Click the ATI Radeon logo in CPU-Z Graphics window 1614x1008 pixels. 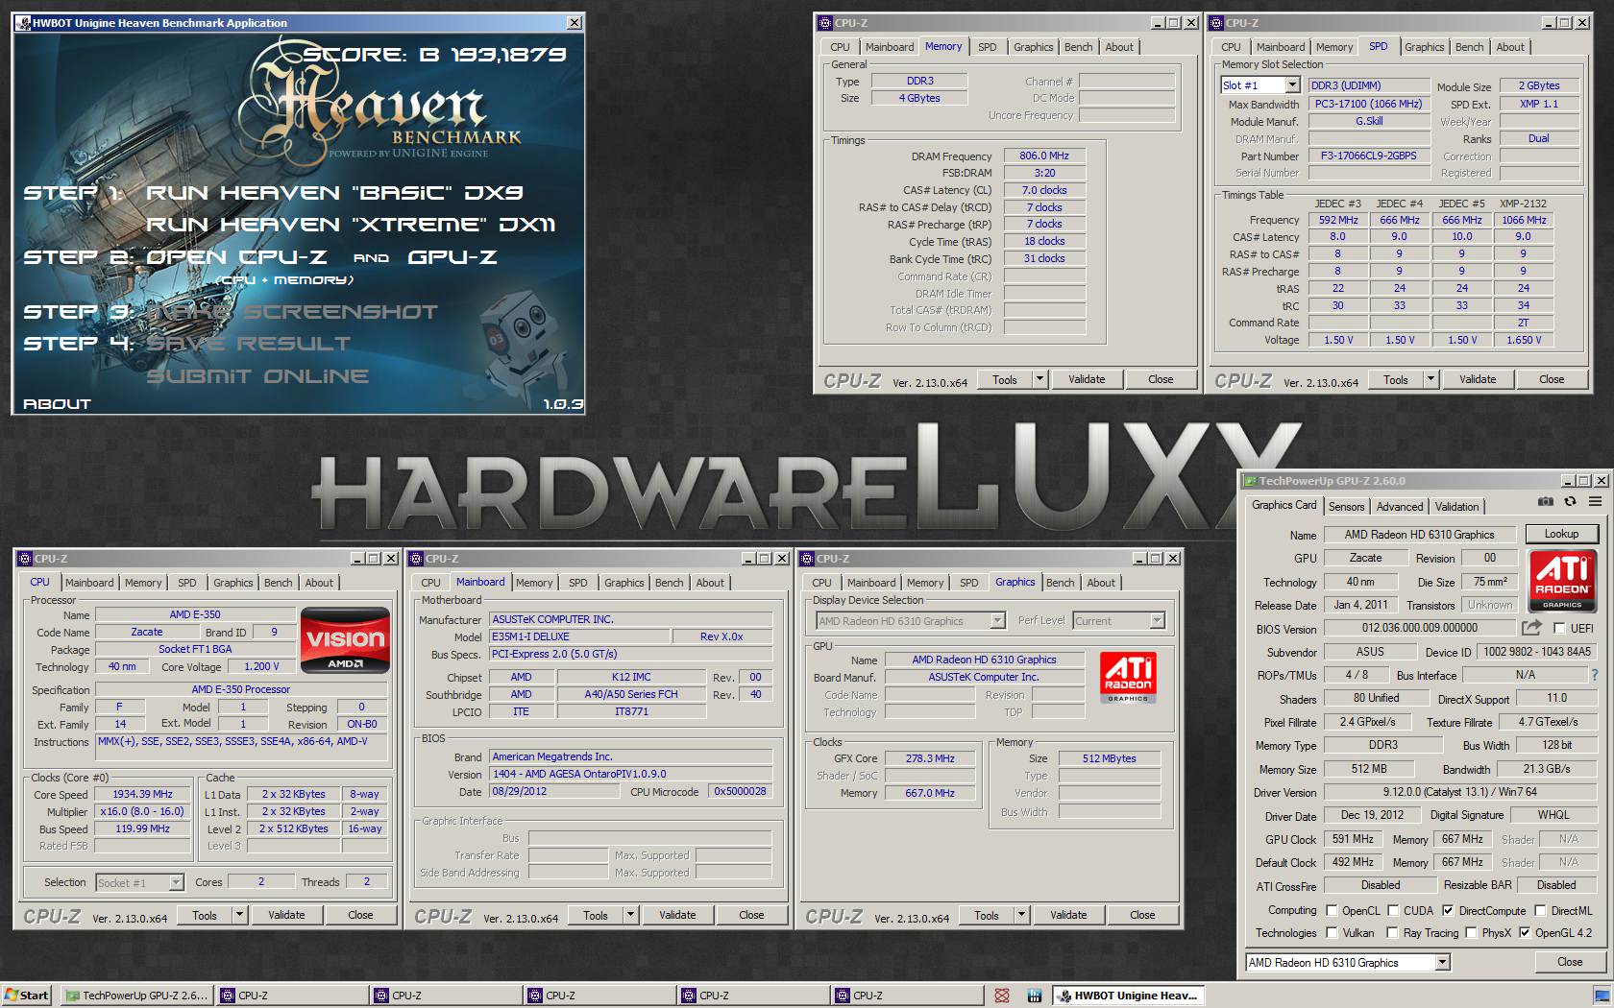point(1128,678)
